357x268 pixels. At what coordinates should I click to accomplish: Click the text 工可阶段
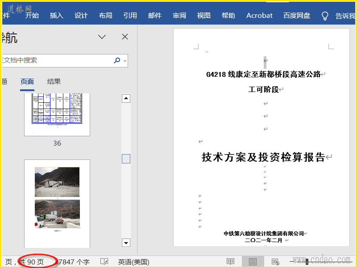coord(263,89)
